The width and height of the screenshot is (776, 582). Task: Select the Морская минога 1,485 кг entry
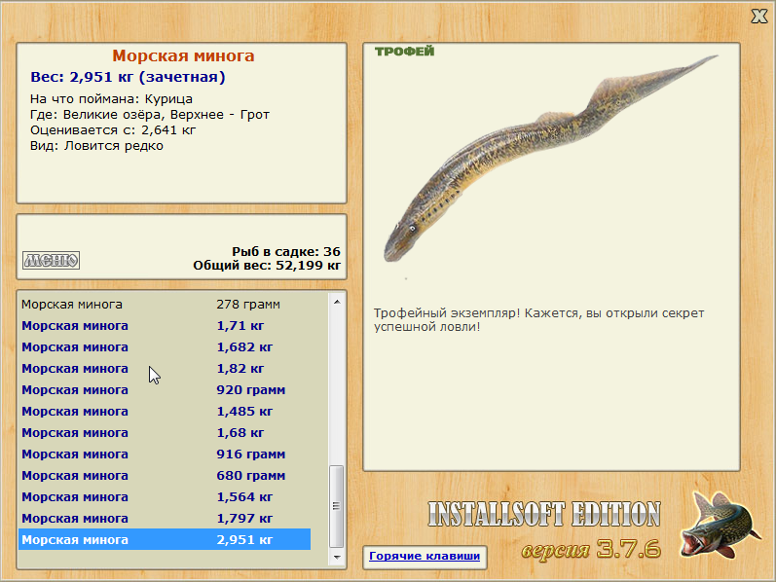click(x=165, y=412)
